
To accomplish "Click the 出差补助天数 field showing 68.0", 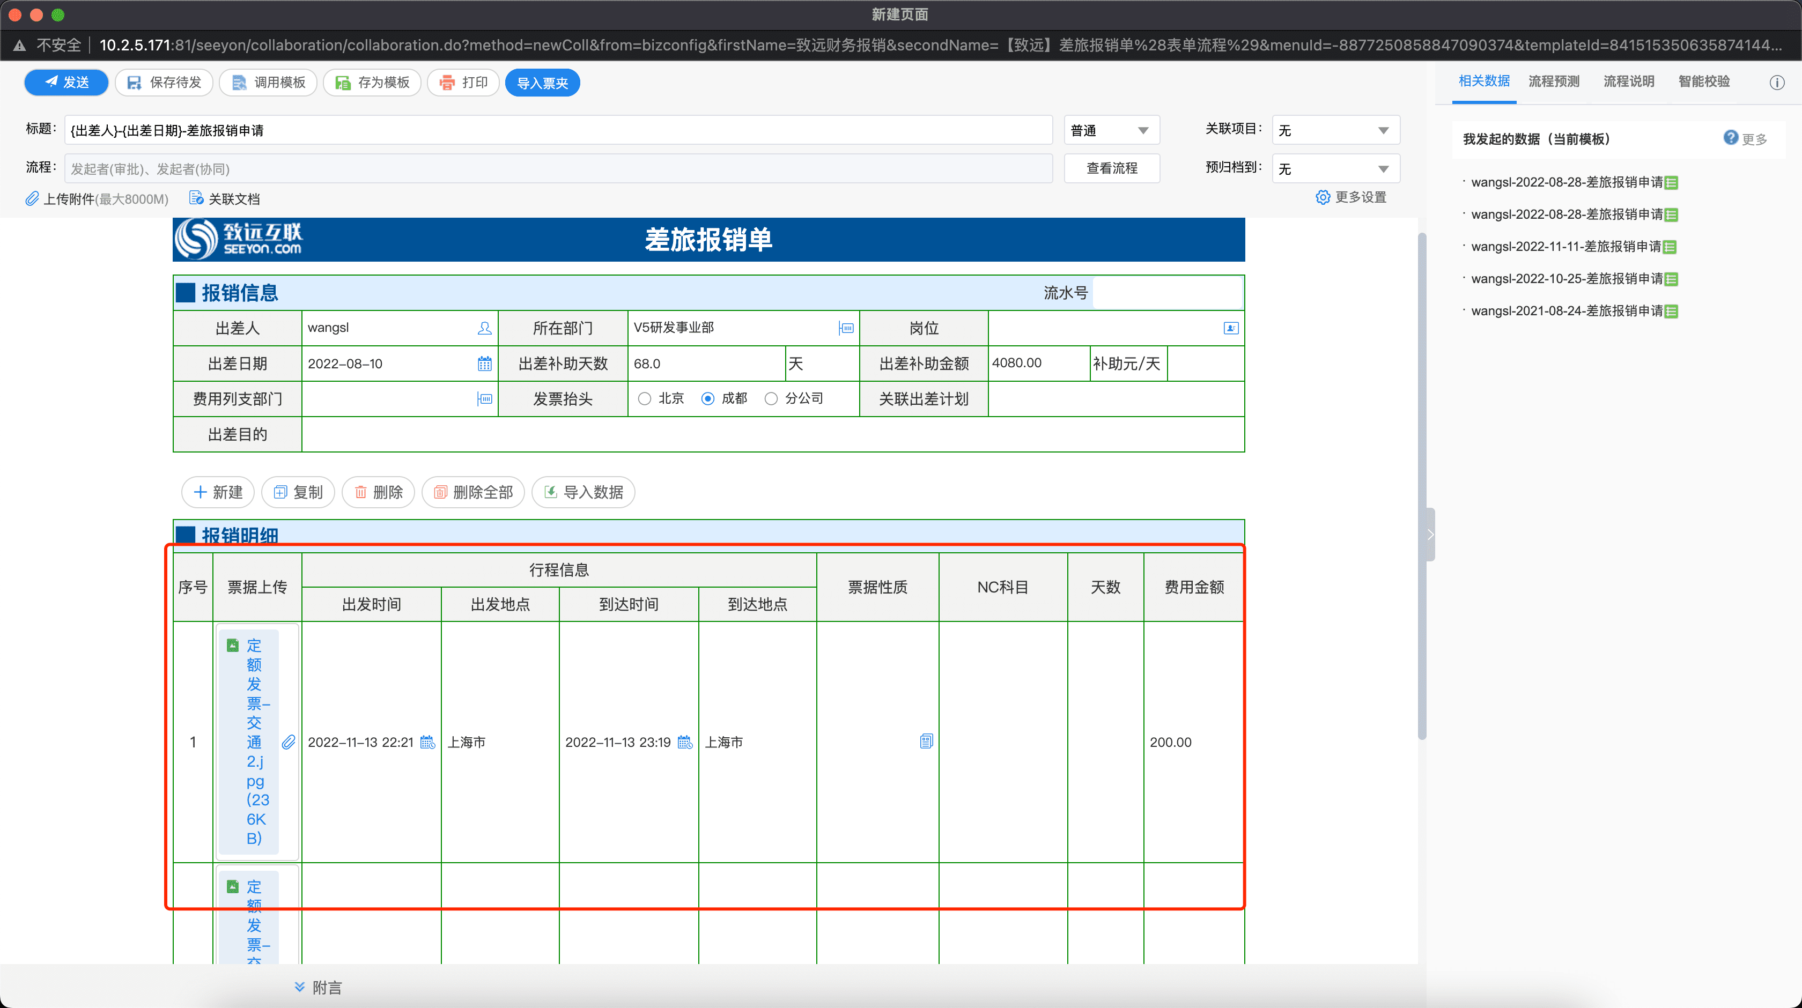I will tap(706, 364).
